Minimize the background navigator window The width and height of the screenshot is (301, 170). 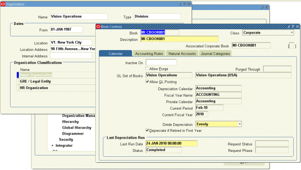click(x=262, y=7)
